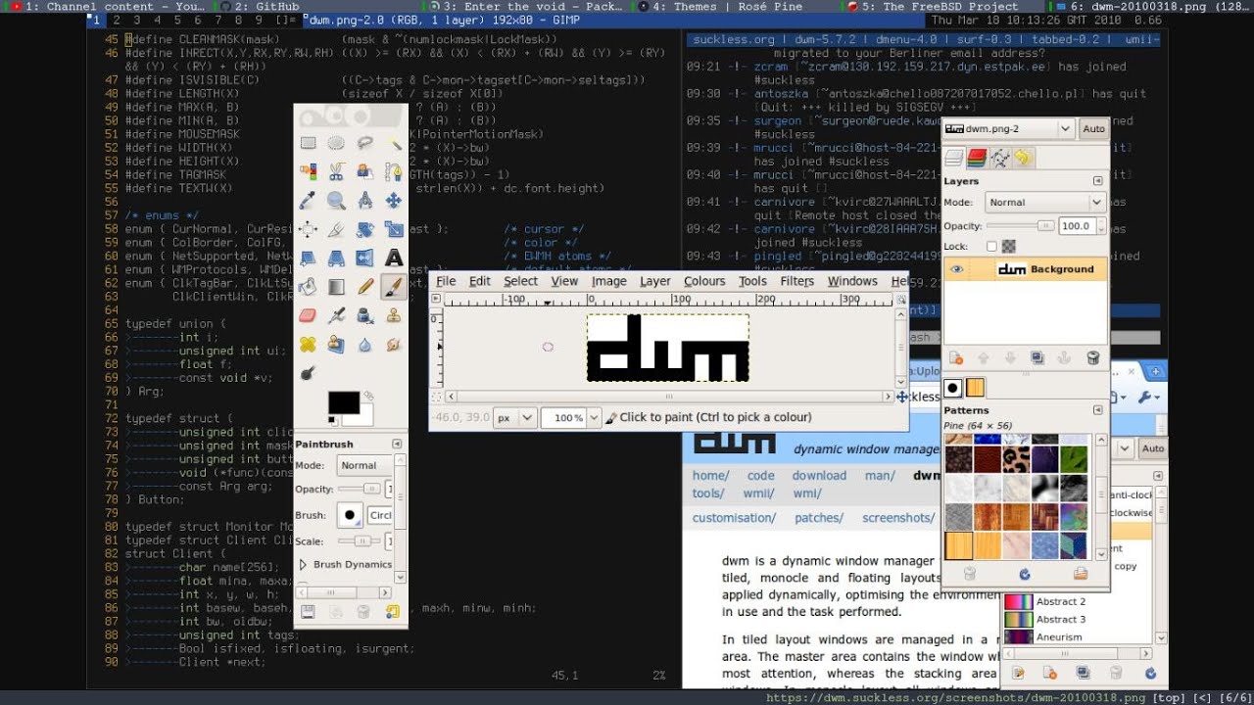Select the Zoom magnifier tool
The image size is (1254, 705).
(x=336, y=201)
